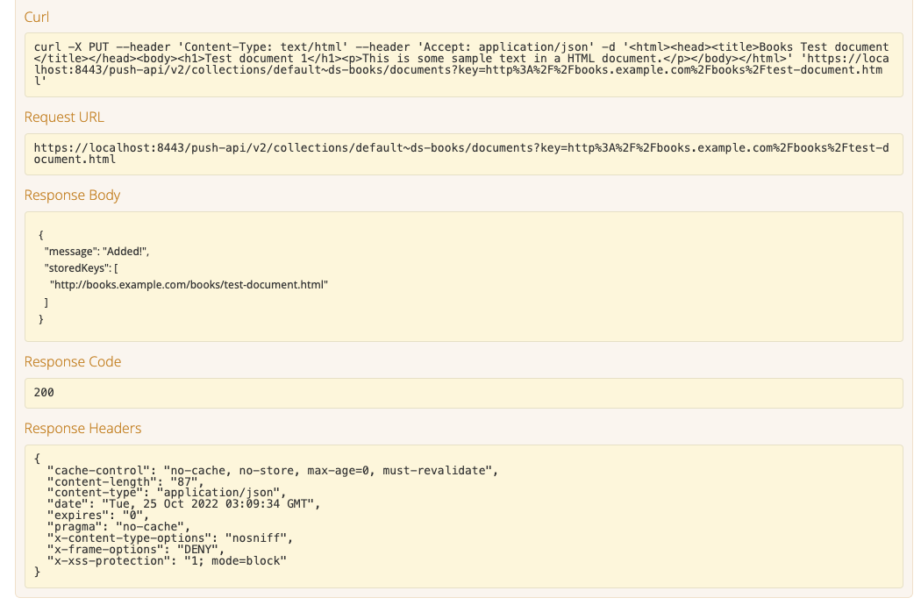Image resolution: width=921 pixels, height=605 pixels.
Task: Select the expires "0" header line
Action: click(x=96, y=515)
